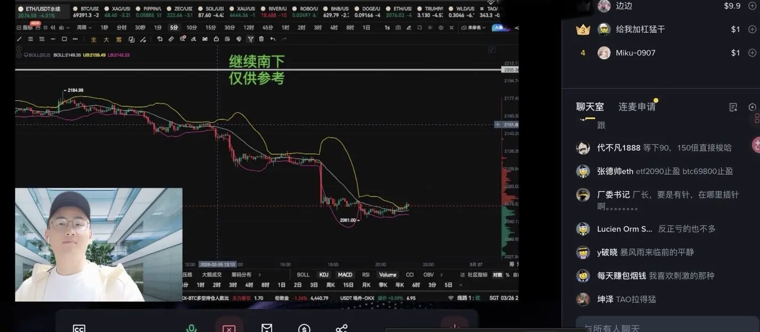Click the lock drawings padlock icon
The width and height of the screenshot is (760, 332).
coord(216,39)
